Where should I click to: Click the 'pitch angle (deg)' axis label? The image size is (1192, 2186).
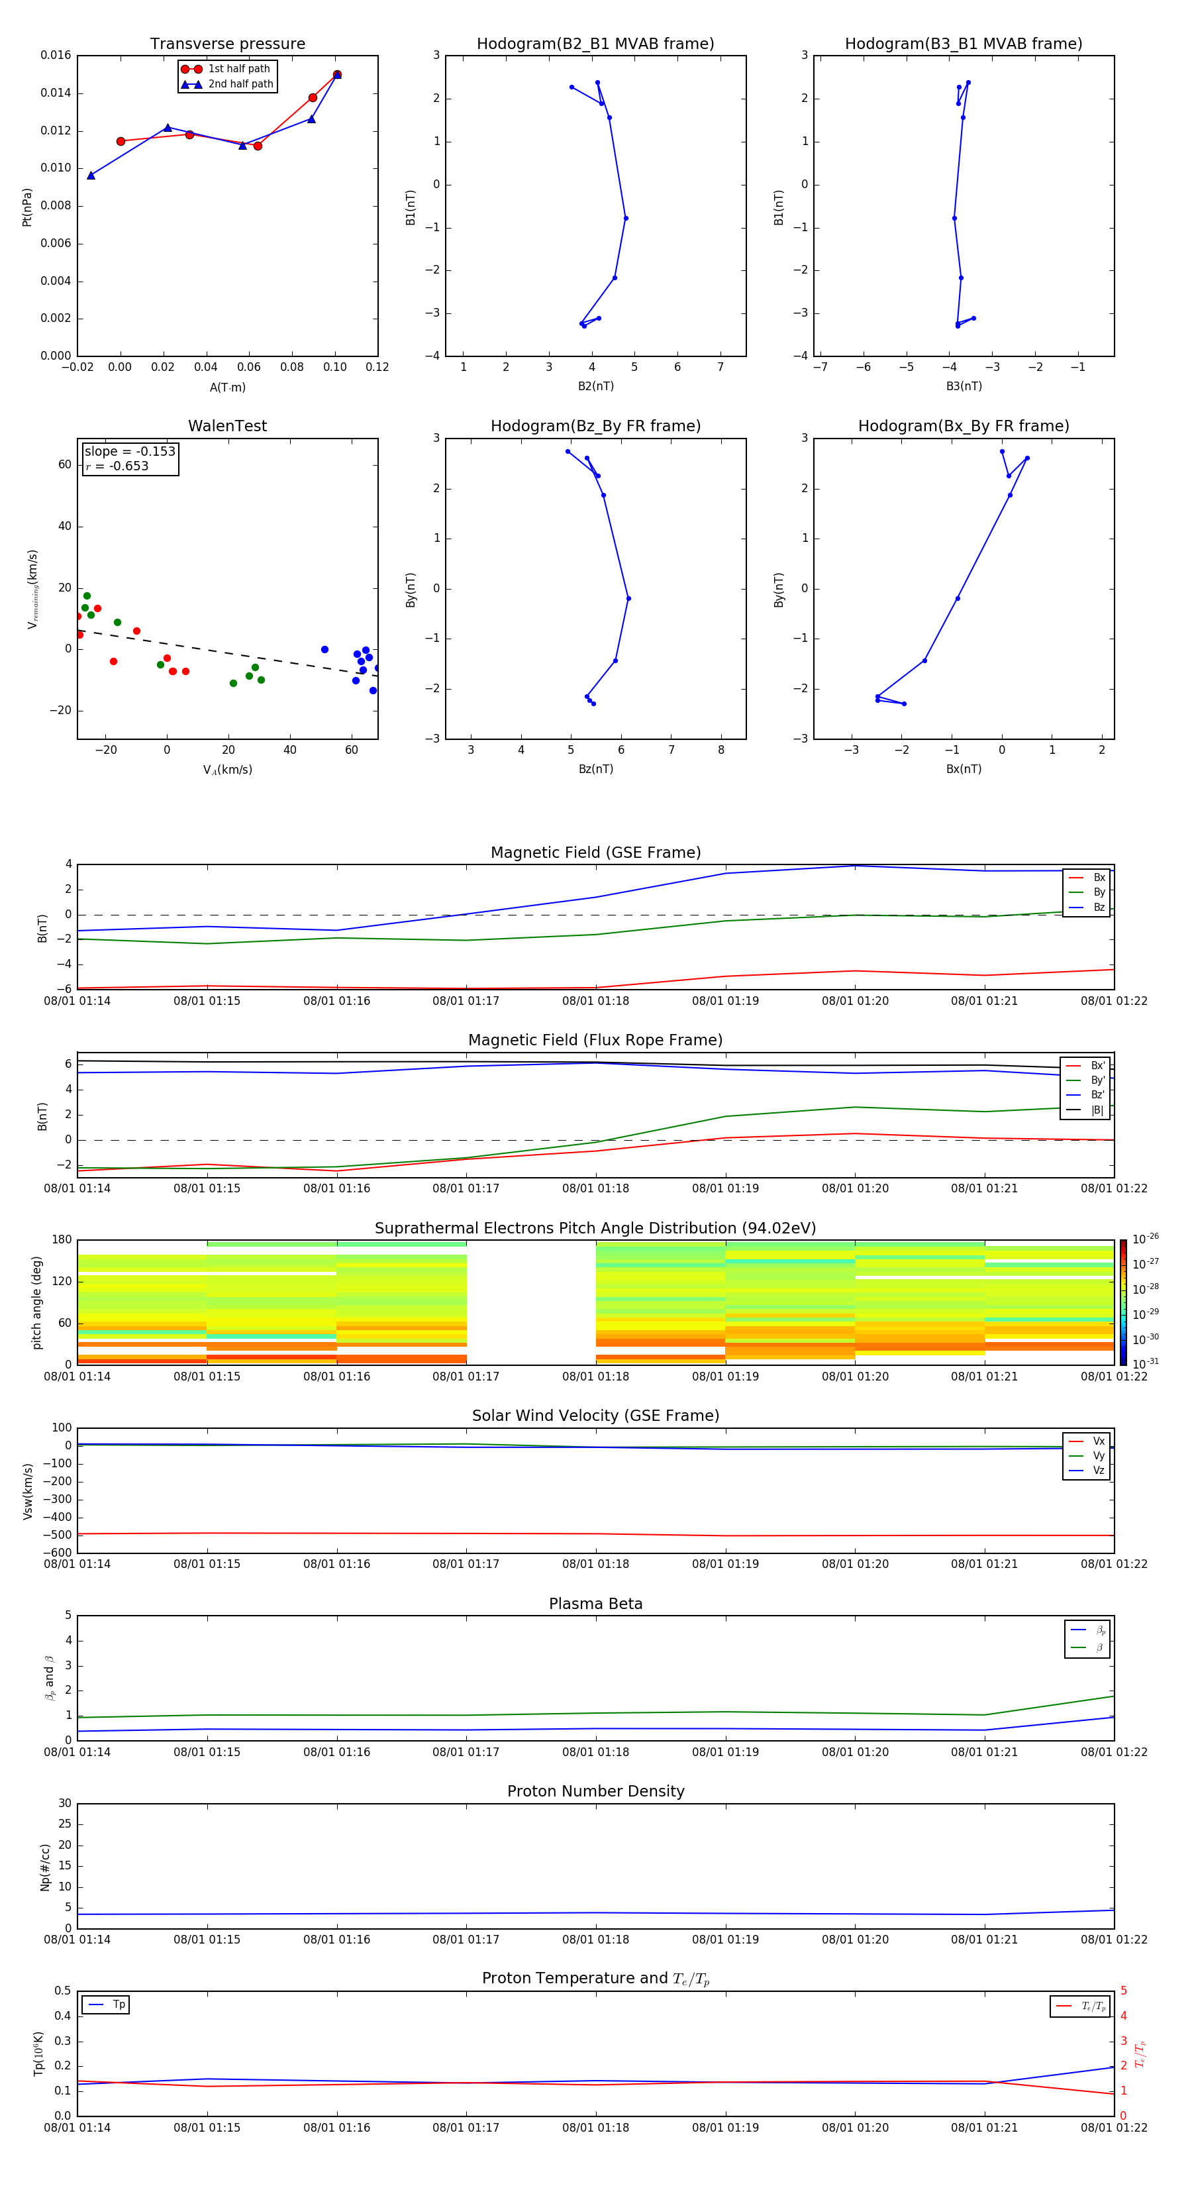36,1302
